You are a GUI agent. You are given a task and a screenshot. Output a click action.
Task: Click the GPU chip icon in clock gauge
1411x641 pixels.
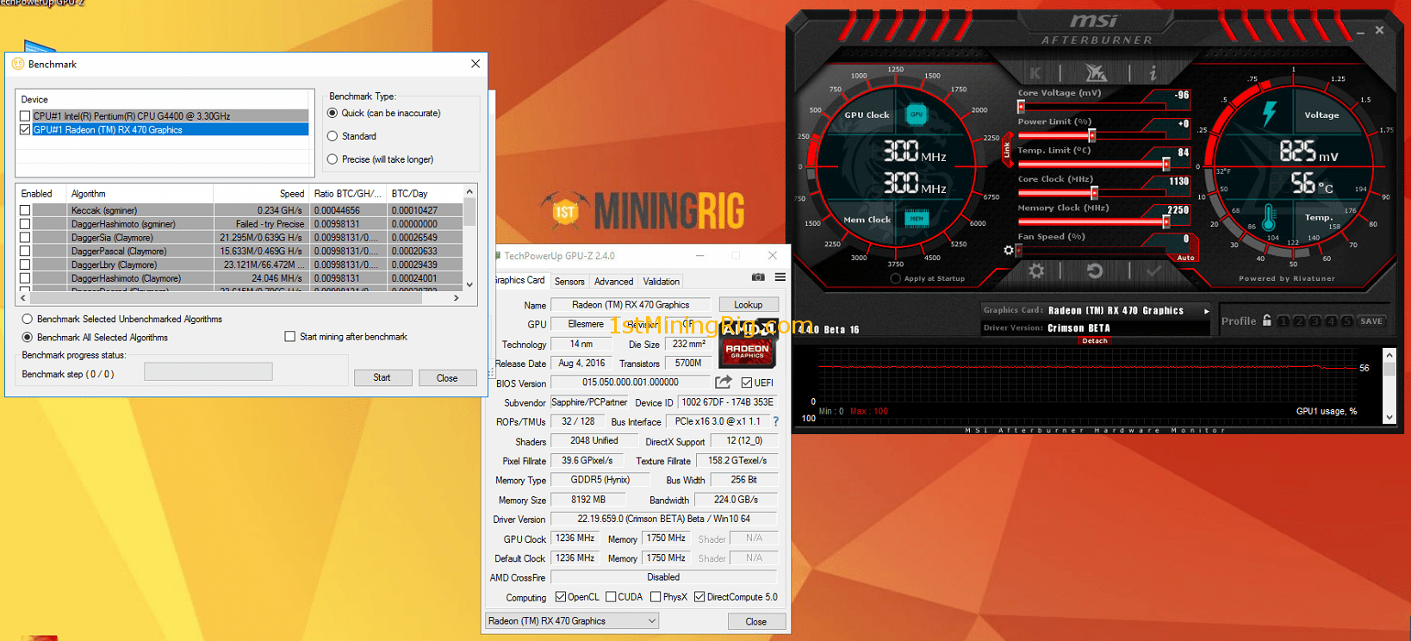917,115
